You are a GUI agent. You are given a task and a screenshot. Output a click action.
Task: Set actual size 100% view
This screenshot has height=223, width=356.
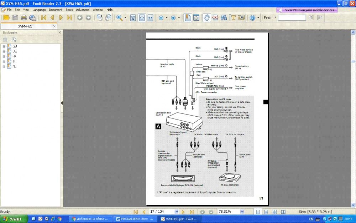tap(133, 17)
